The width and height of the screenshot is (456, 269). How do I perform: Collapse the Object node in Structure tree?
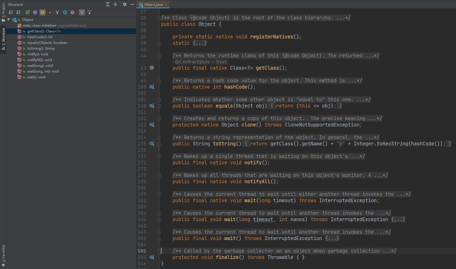9,20
